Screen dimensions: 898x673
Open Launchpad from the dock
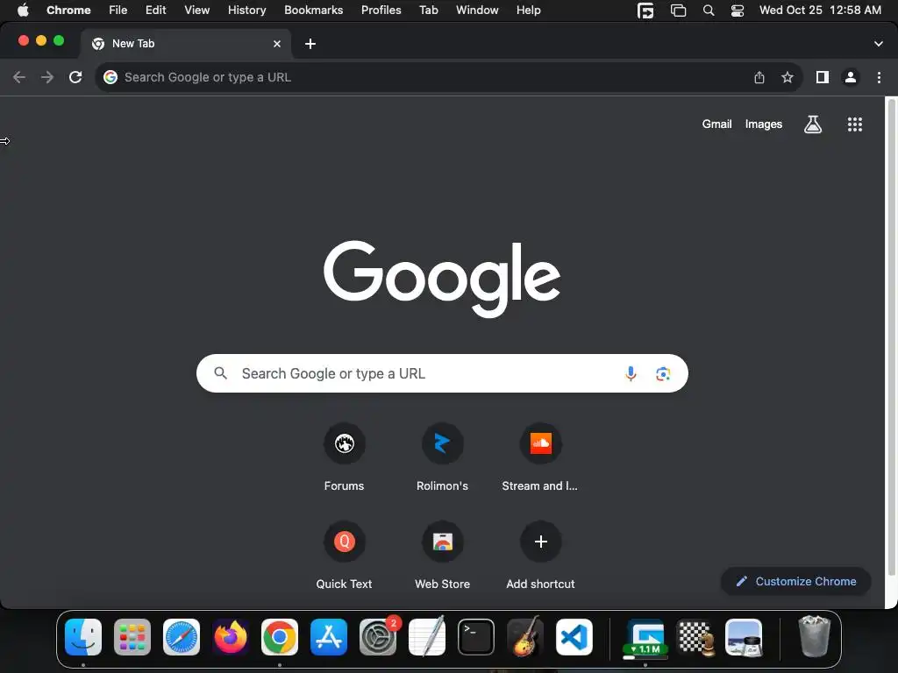tap(132, 637)
